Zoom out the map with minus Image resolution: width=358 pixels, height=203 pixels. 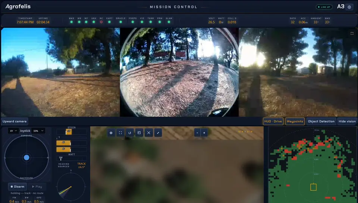(197, 133)
